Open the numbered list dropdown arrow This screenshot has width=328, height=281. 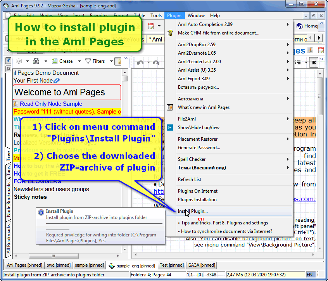pos(306,62)
